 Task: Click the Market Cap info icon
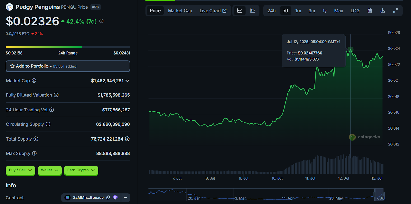(34, 81)
